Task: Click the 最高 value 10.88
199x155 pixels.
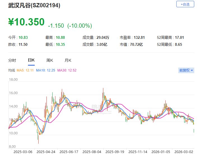Action: click(x=60, y=37)
